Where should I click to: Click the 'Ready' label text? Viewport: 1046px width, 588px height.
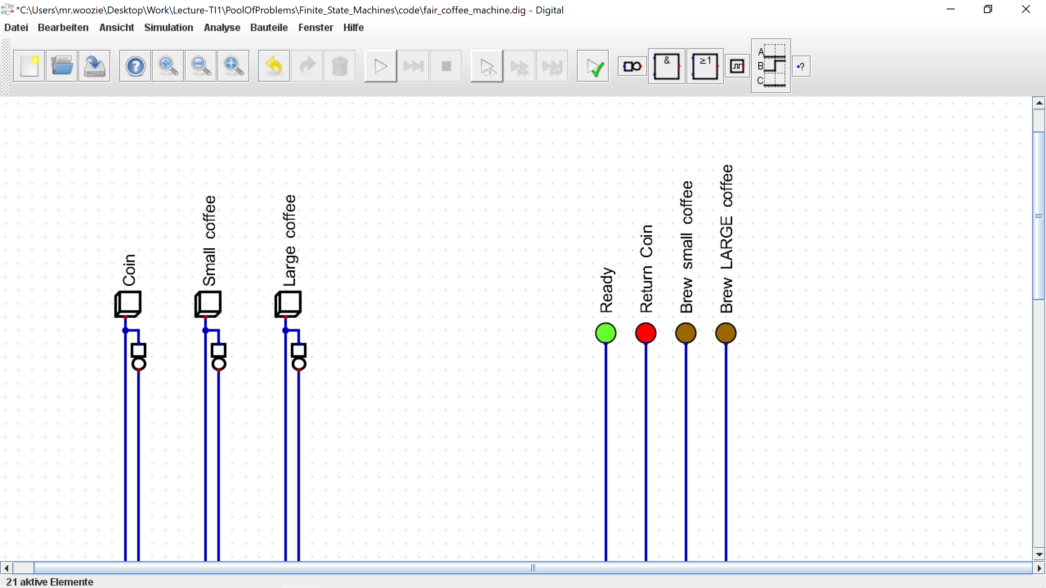click(606, 290)
